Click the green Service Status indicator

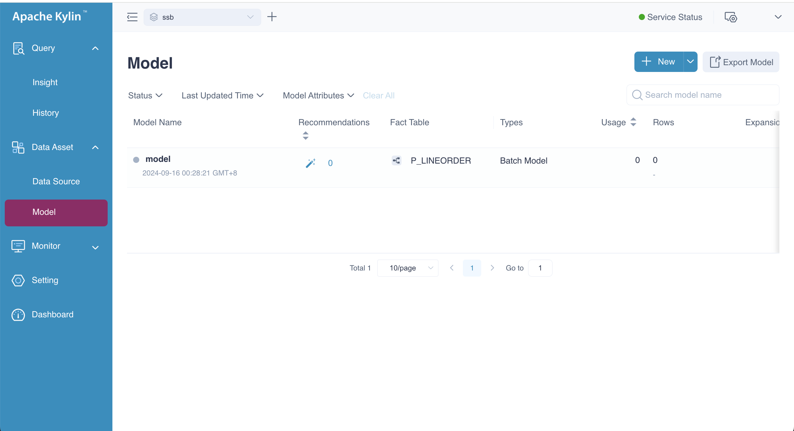[x=642, y=17]
